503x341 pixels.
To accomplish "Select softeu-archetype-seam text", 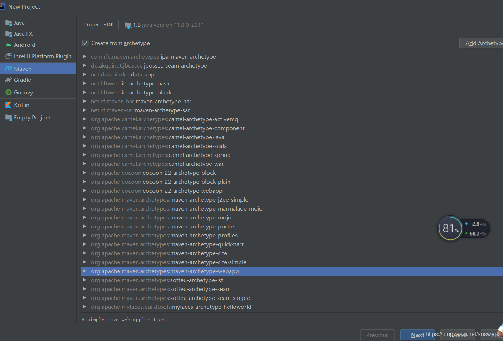I will (200, 289).
